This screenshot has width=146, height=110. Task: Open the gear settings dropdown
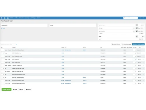(140, 18)
